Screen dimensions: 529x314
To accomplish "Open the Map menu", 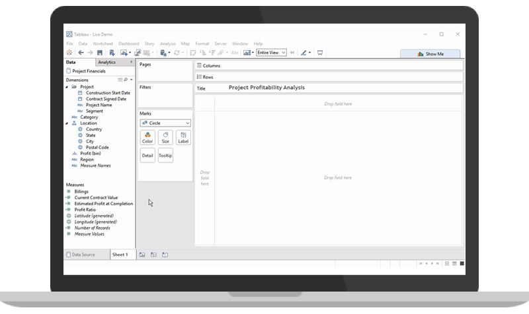I will pyautogui.click(x=185, y=44).
